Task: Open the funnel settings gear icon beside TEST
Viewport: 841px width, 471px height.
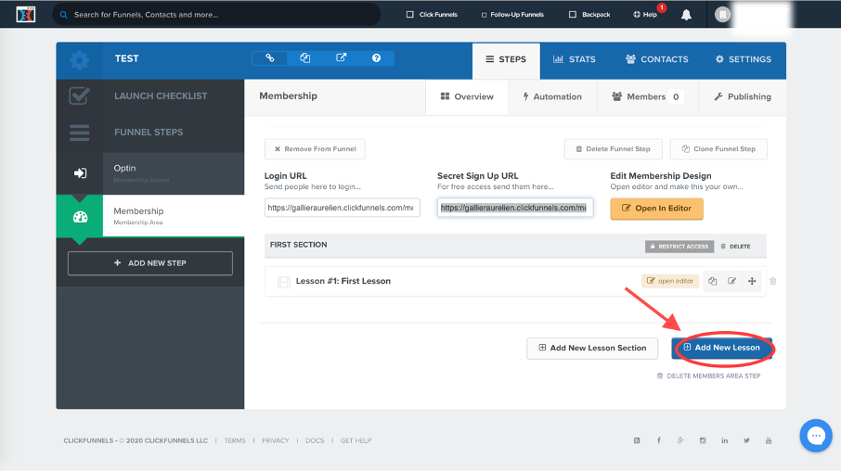Action: coord(80,59)
